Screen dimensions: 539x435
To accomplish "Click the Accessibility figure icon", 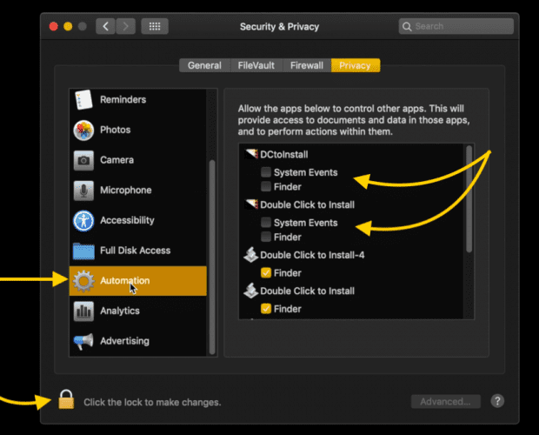I will 83,220.
